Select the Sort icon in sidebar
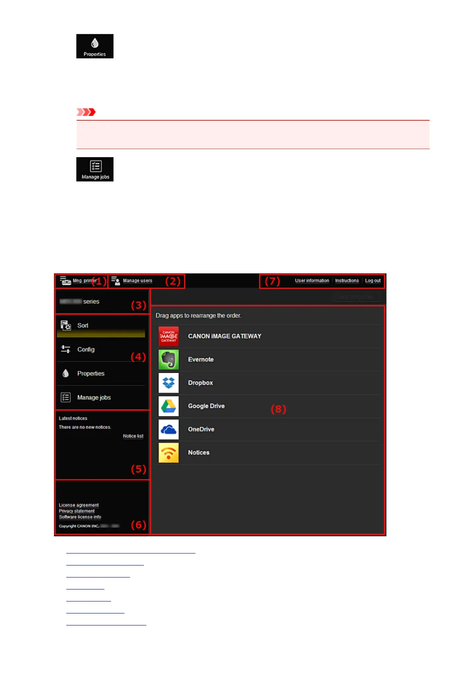Screen dimensions: 476x673 coord(66,325)
